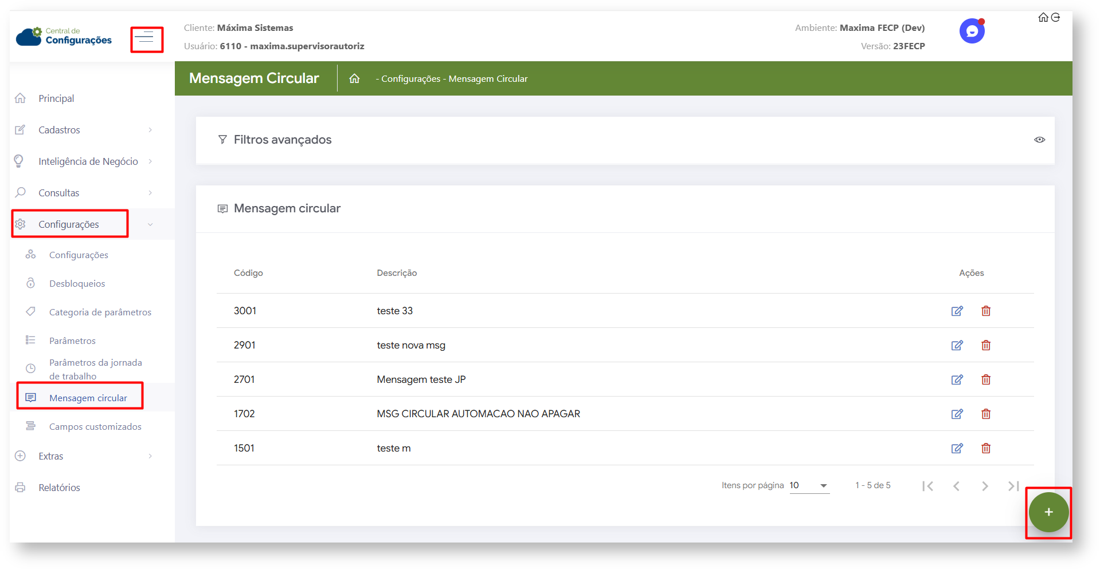1100x570 pixels.
Task: Click the green add new button
Action: pos(1048,512)
